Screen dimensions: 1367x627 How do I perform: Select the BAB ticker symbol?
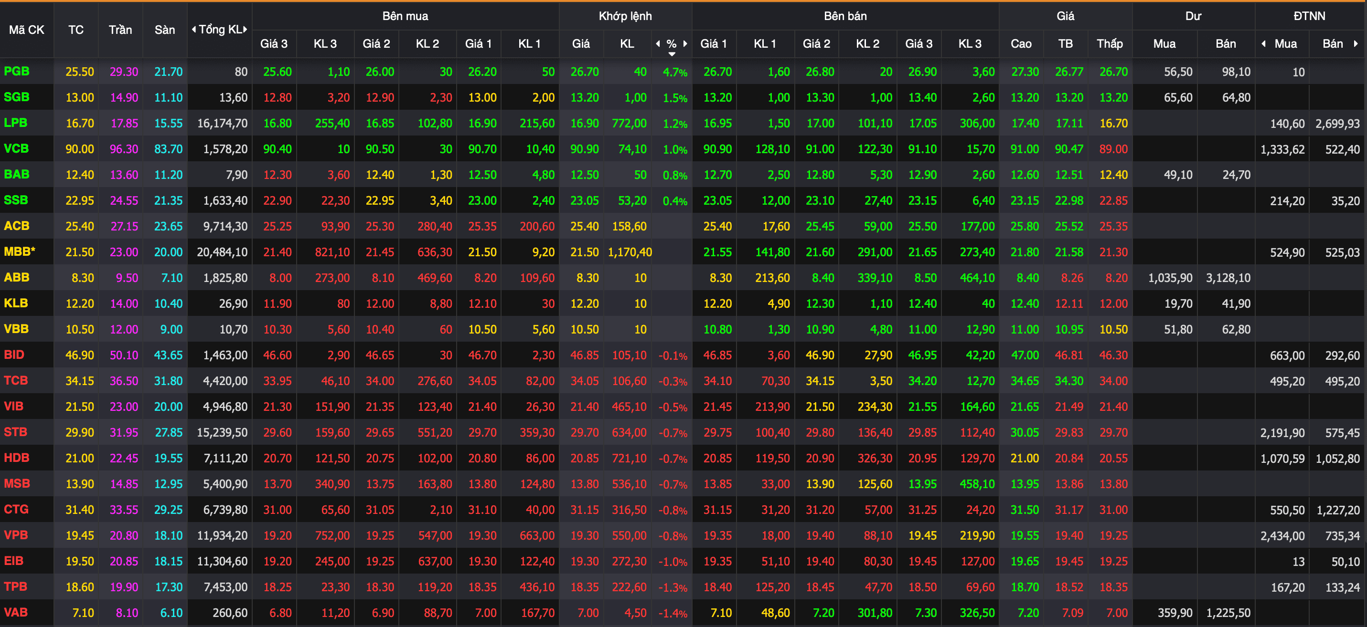16,174
